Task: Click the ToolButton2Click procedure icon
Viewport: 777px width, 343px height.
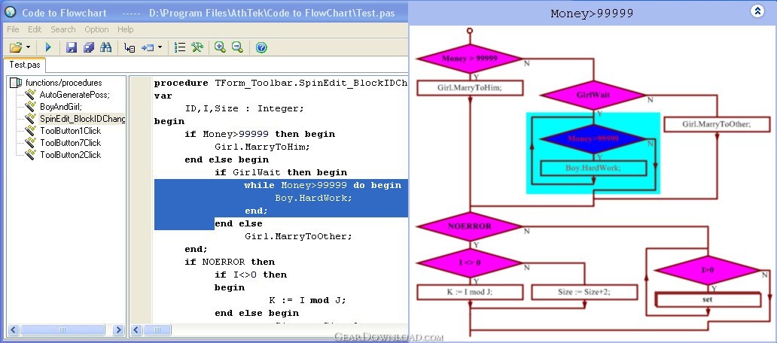Action: (31, 154)
